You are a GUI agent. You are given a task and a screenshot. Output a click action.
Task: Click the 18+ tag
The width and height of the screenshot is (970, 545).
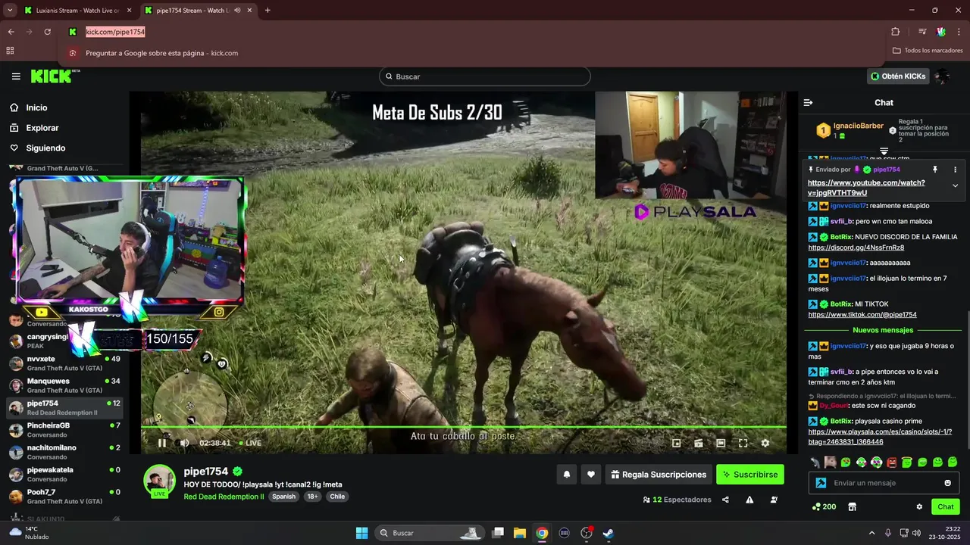[312, 497]
